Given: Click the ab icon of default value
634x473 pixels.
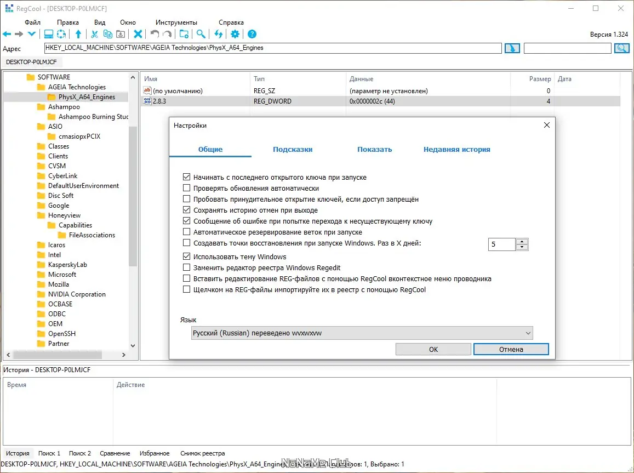Looking at the screenshot, I should tap(147, 90).
